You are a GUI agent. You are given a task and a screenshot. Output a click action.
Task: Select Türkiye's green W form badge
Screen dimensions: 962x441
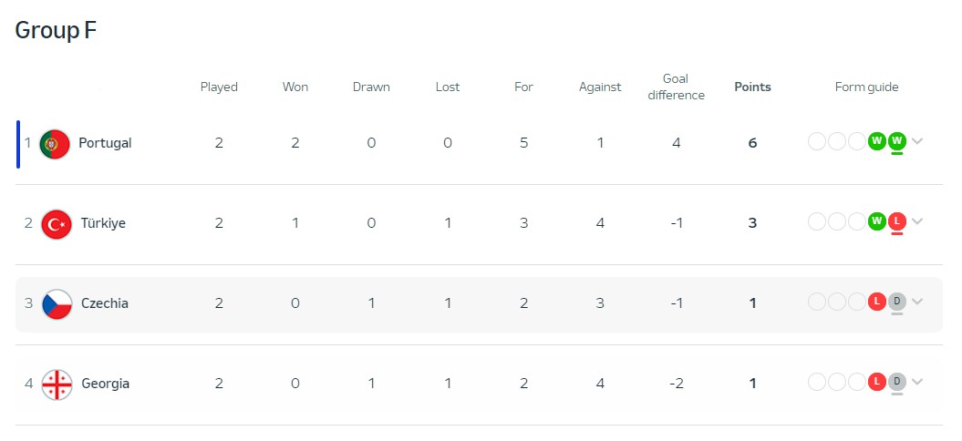click(876, 221)
